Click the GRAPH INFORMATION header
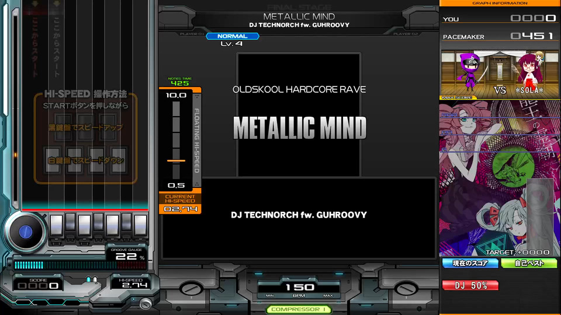 tap(500, 3)
